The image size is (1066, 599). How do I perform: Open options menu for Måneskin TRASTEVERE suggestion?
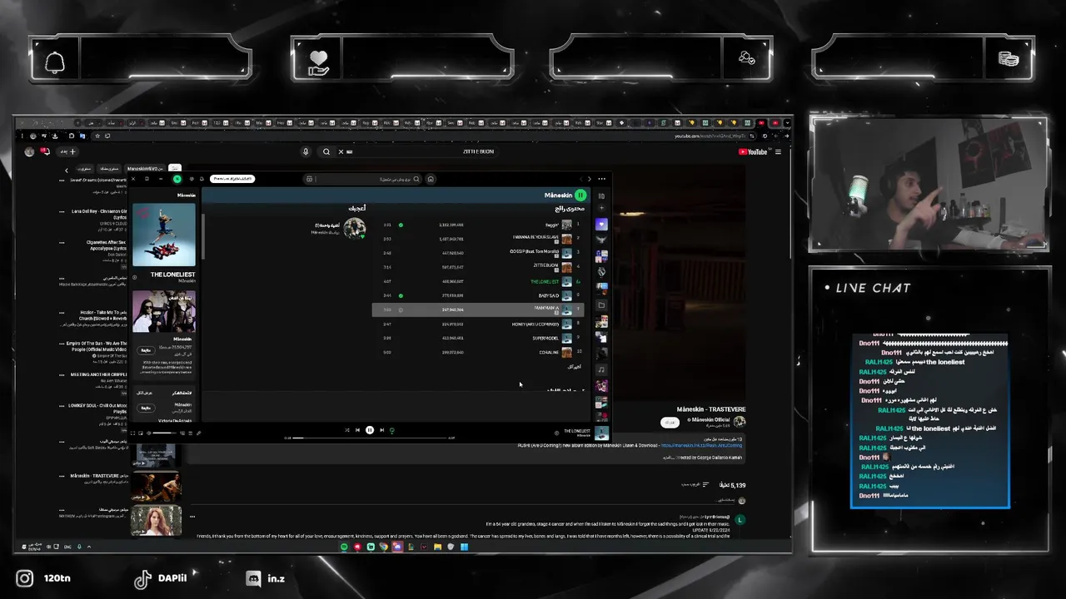(x=62, y=476)
